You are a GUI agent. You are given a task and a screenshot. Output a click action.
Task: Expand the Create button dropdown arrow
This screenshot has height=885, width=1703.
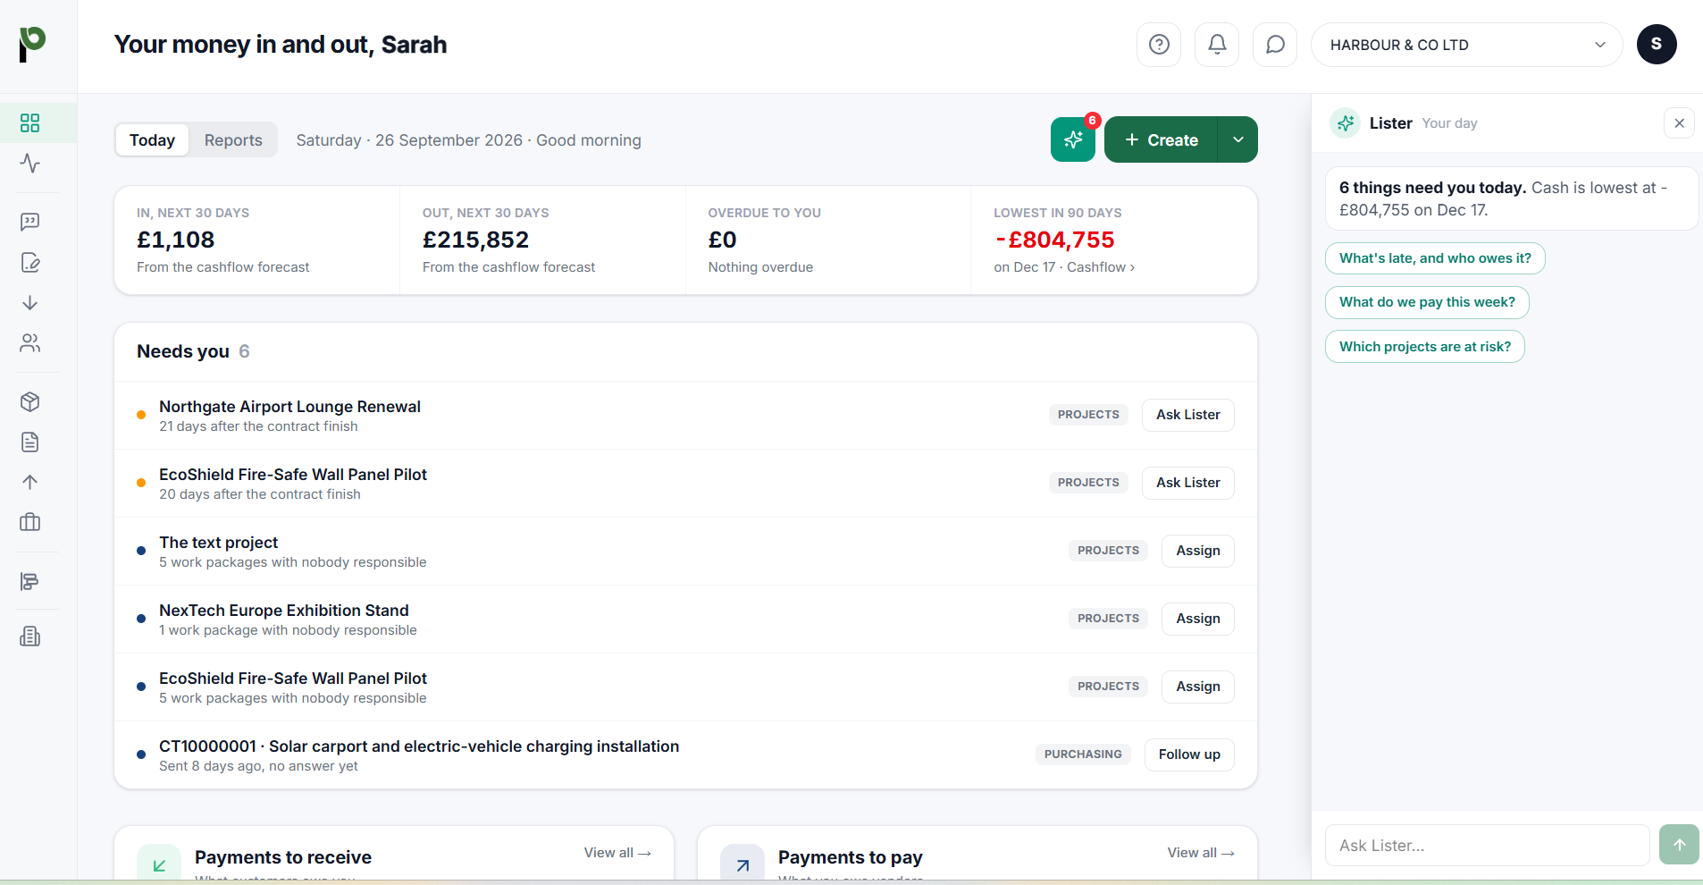tap(1237, 139)
